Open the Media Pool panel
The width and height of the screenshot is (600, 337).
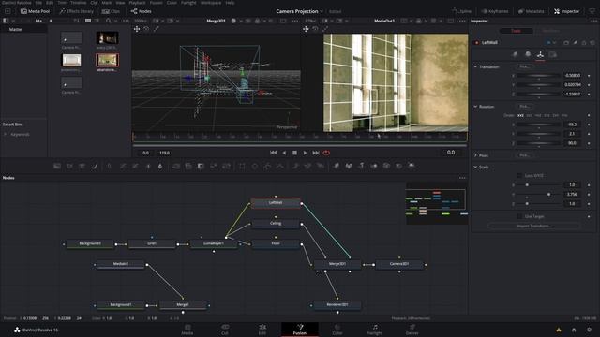click(36, 11)
